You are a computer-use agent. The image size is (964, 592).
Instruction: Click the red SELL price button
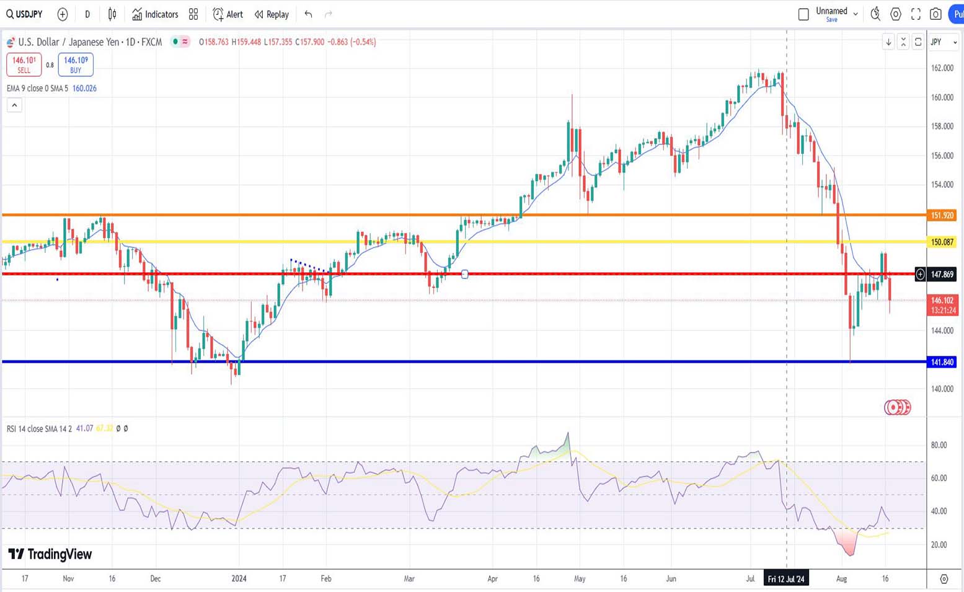(x=24, y=64)
